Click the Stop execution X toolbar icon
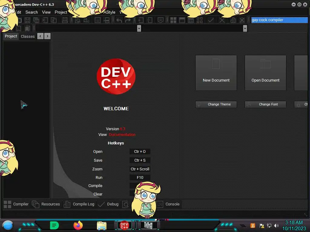This screenshot has width=310, height=232. (222, 20)
